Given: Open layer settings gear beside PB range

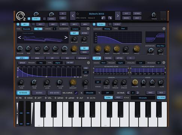Looking at the screenshot, I should point(164,63).
